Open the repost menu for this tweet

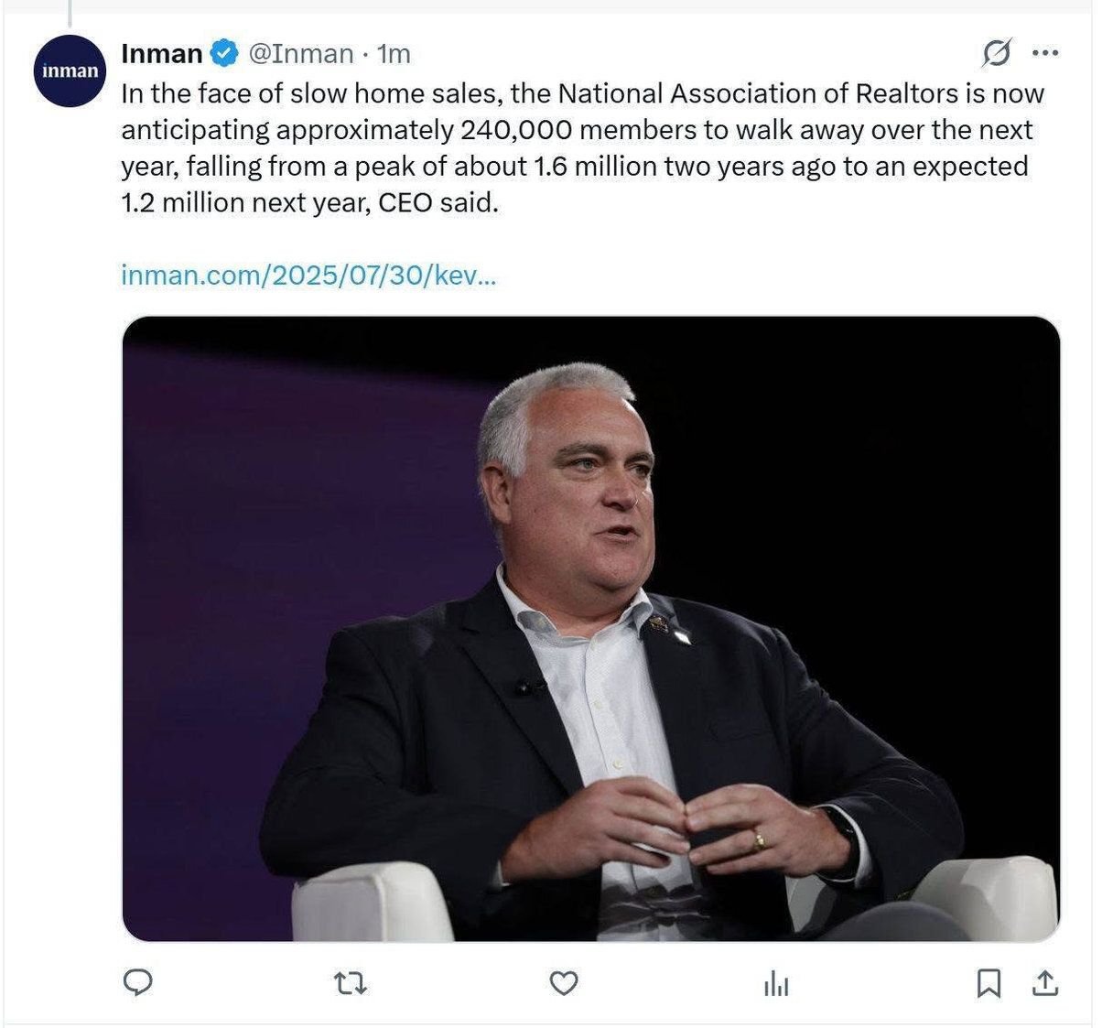tap(351, 984)
